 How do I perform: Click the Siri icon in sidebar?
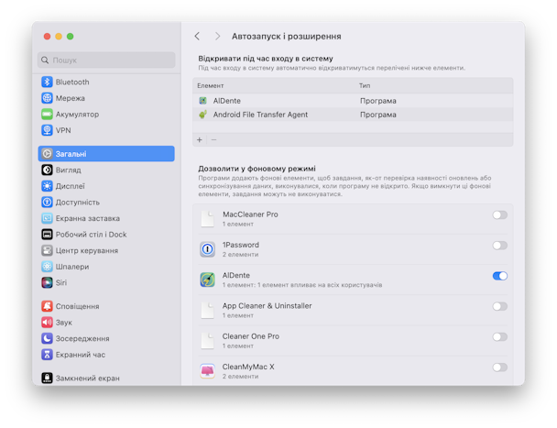pyautogui.click(x=47, y=282)
